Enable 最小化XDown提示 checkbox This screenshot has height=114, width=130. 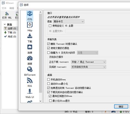[50, 101]
